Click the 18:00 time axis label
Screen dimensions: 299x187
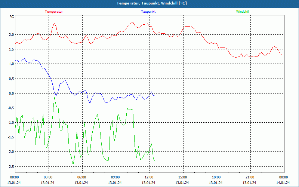click(216, 177)
